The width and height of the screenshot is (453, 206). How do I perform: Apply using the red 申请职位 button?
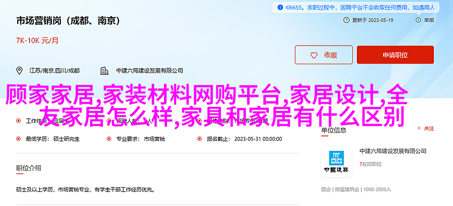395,55
